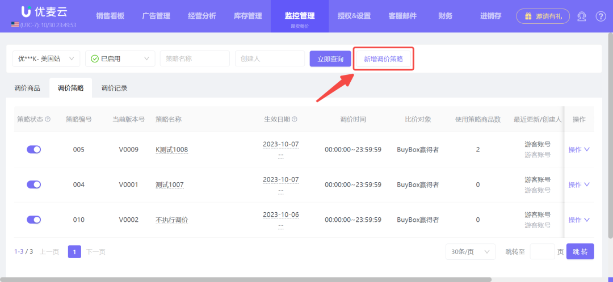Image resolution: width=613 pixels, height=282 pixels.
Task: Open the customer service headset icon
Action: point(581,16)
